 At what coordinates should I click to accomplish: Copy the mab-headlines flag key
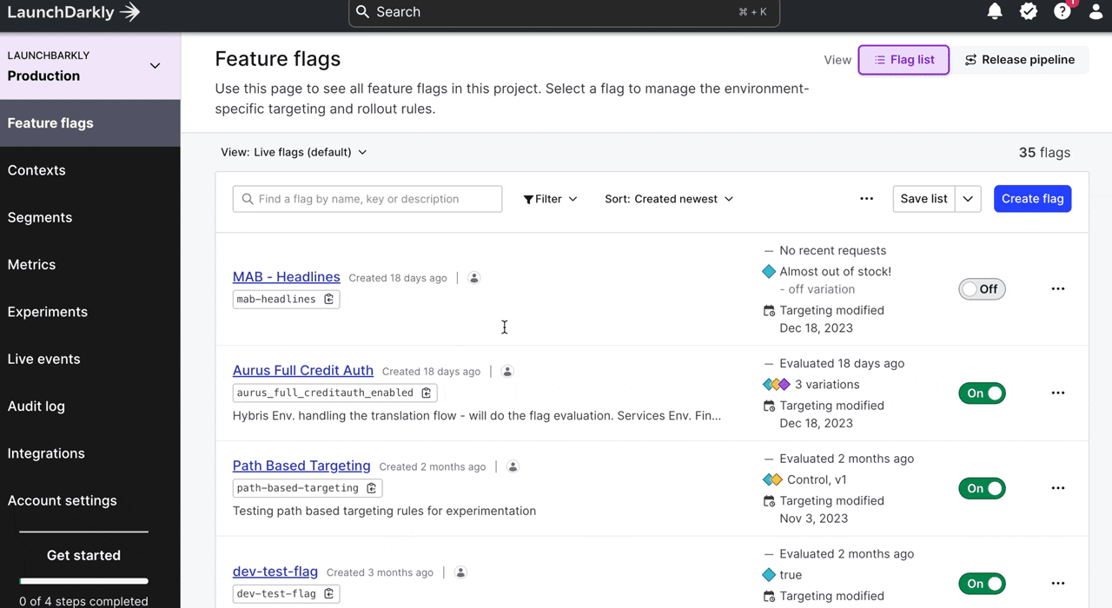(x=329, y=299)
